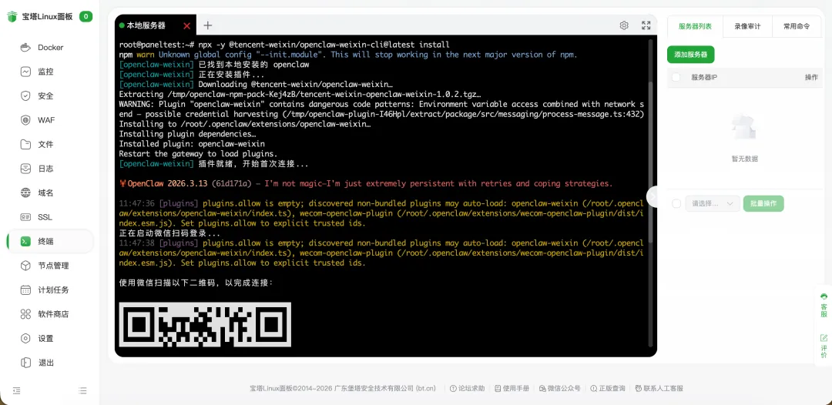Click the 退出 logout icon
Viewport: 832px width, 405px height.
click(x=25, y=363)
